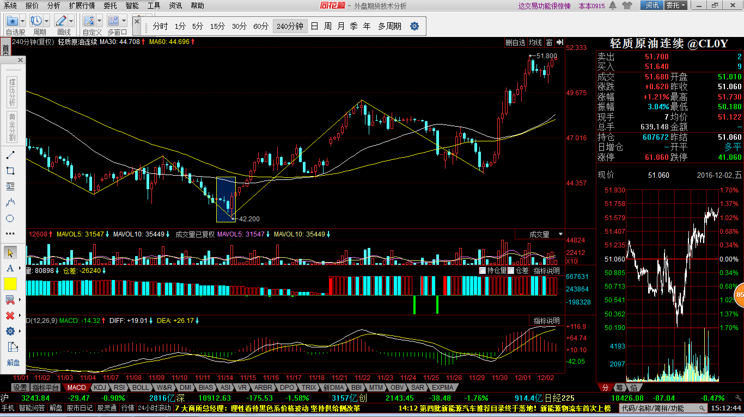744x417 pixels.
Task: Open the 扩展行情 menu
Action: (x=82, y=5)
